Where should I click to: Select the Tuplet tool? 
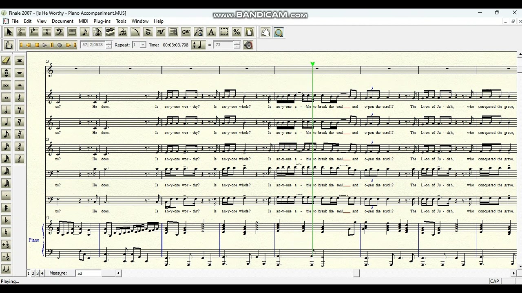click(122, 32)
